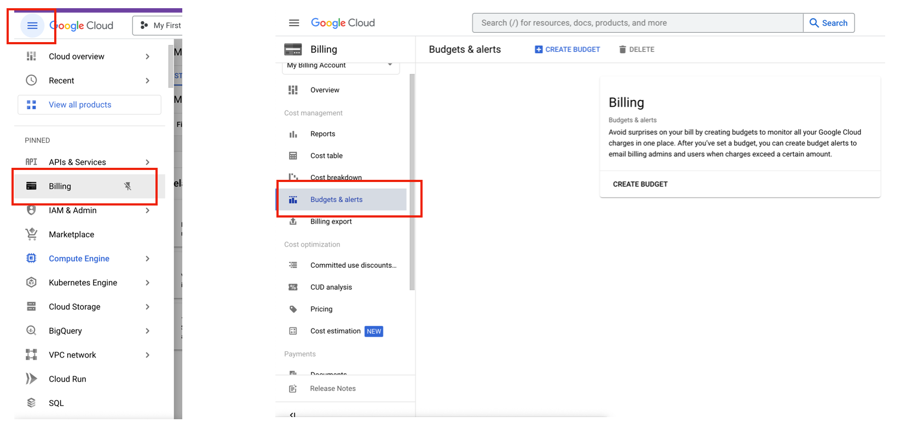Open hamburger menu on Billing page
Image resolution: width=901 pixels, height=446 pixels.
click(x=294, y=23)
